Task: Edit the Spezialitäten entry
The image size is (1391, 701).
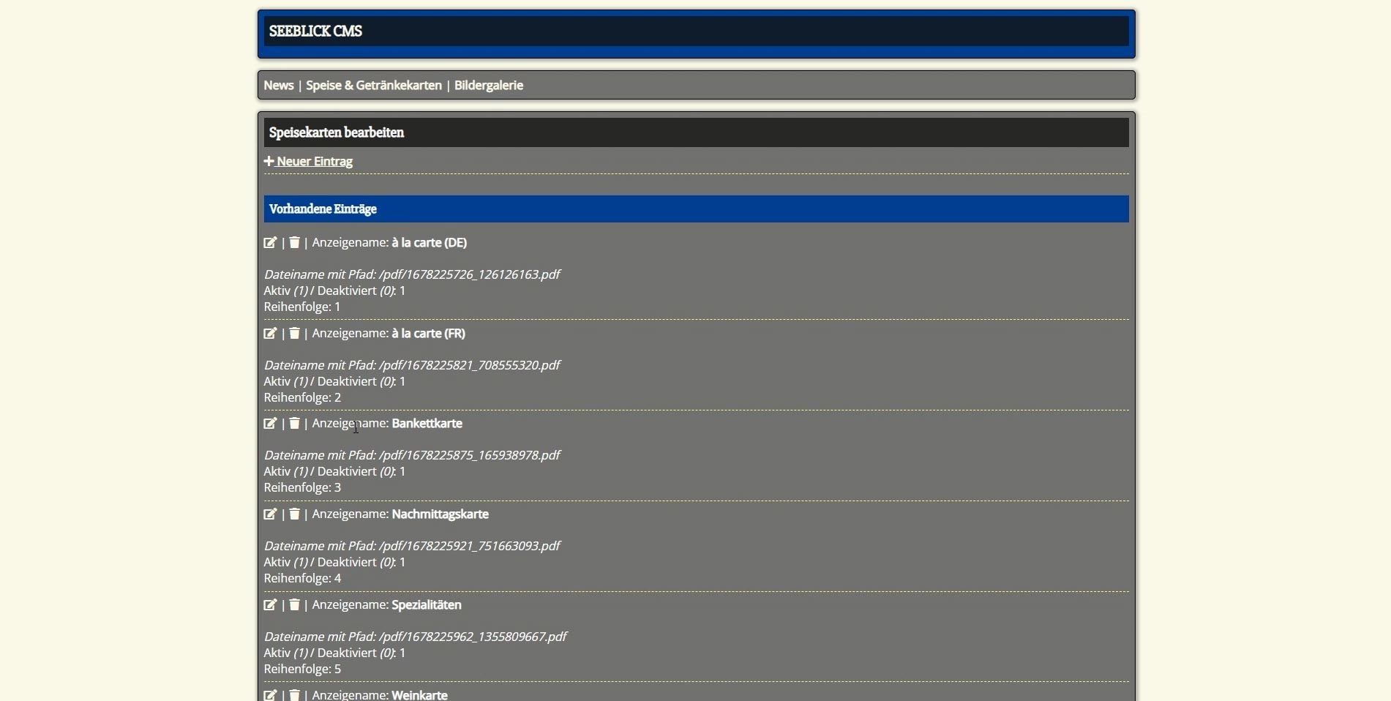Action: [x=270, y=604]
